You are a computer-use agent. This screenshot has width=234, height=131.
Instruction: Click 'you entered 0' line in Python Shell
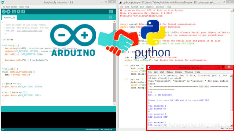point(157,114)
